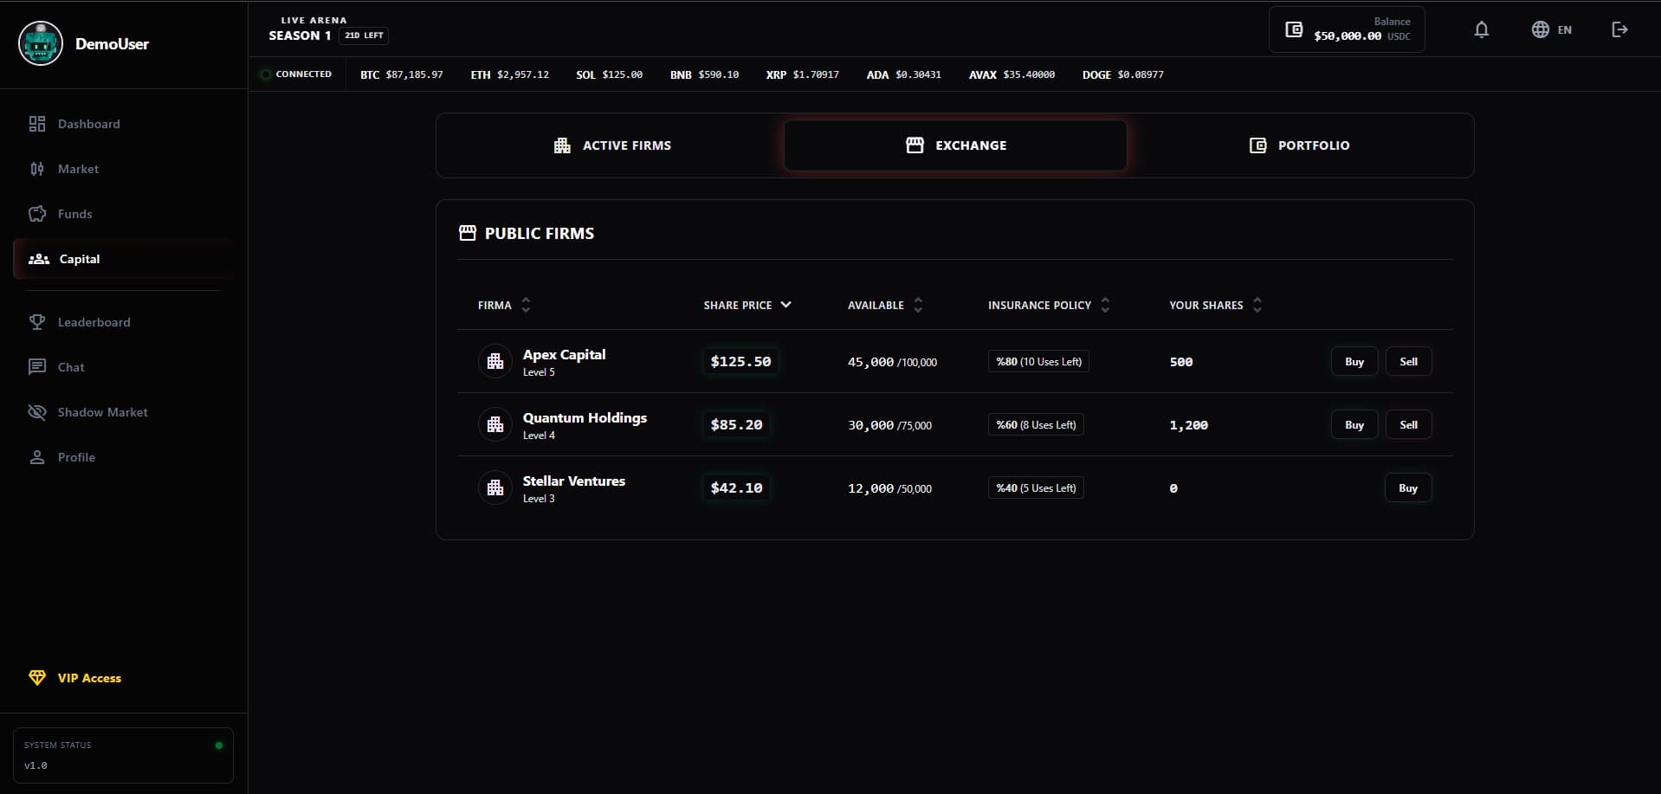Sell Quantum Holdings shares
This screenshot has height=794, width=1661.
point(1408,425)
